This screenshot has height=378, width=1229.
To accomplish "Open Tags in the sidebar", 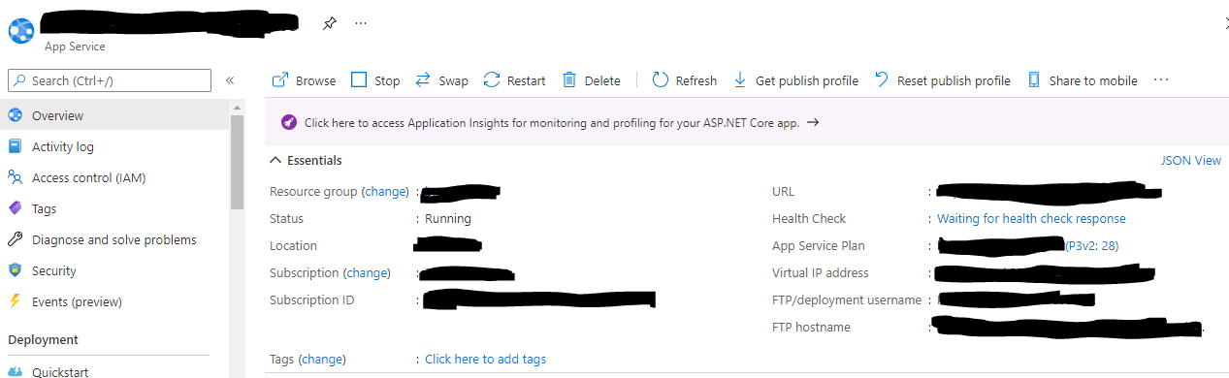I will (x=114, y=208).
